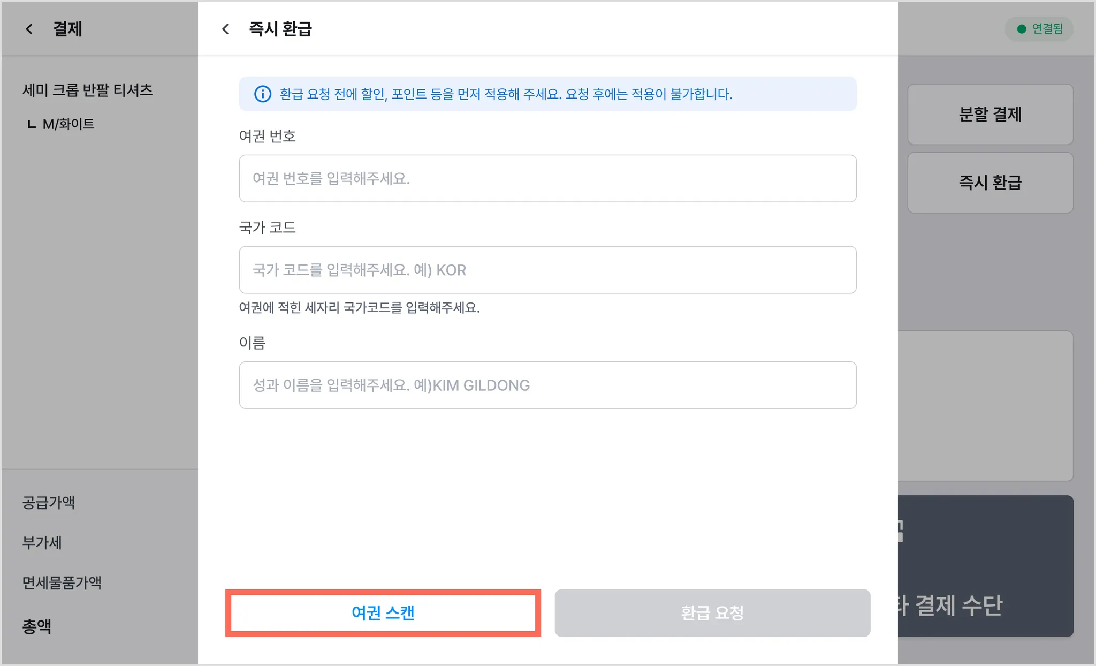This screenshot has height=666, width=1096.
Task: Click the blue notice banner text
Action: 506,94
